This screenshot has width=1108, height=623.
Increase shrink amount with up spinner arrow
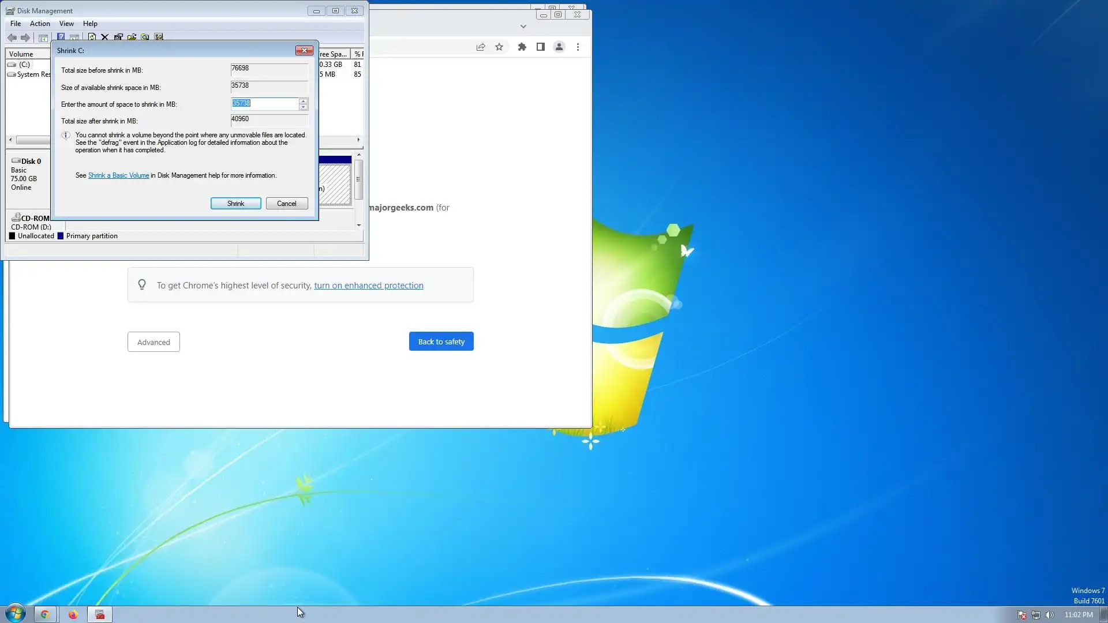point(303,101)
